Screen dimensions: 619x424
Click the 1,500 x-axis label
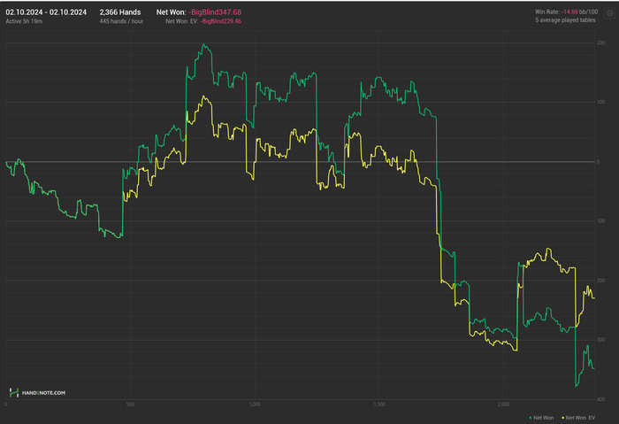[379, 405]
